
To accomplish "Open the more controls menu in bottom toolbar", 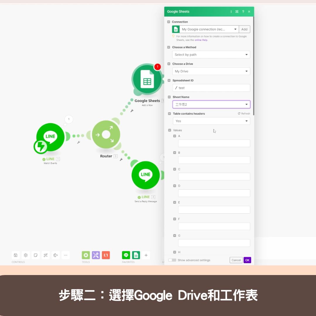I will pos(66,255).
